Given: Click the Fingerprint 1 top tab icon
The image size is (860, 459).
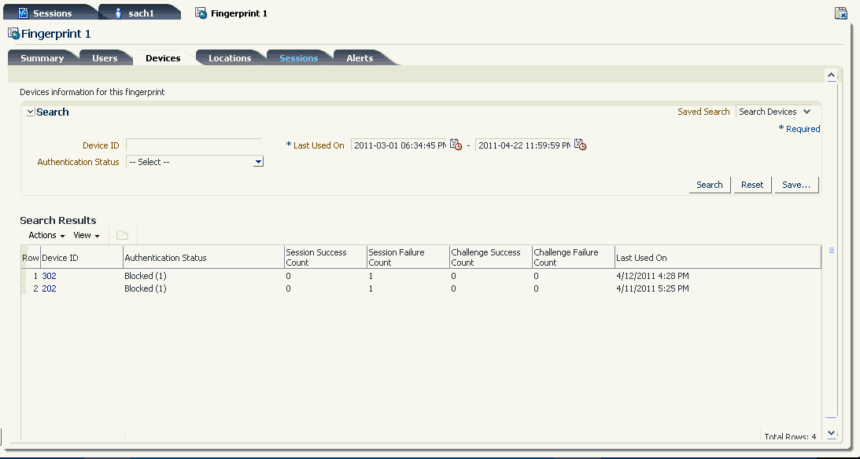Looking at the screenshot, I should [x=201, y=13].
